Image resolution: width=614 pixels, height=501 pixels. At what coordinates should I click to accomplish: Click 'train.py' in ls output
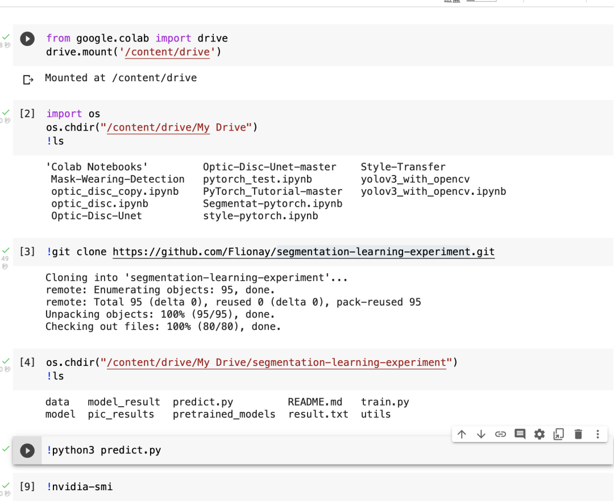(385, 402)
